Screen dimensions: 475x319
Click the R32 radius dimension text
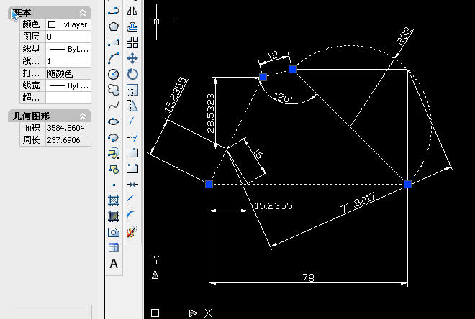click(x=404, y=37)
